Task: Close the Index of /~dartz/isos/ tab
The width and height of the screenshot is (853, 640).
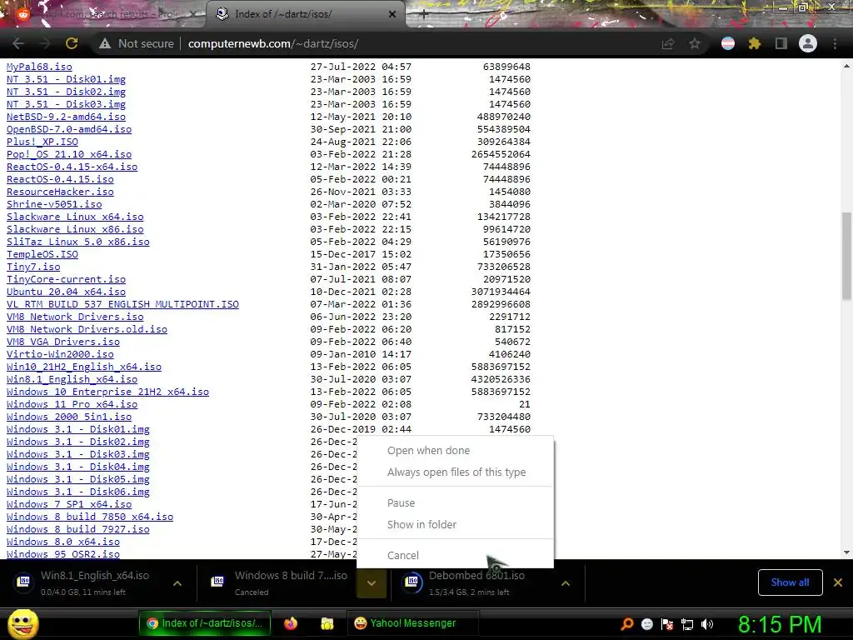Action: [x=392, y=14]
